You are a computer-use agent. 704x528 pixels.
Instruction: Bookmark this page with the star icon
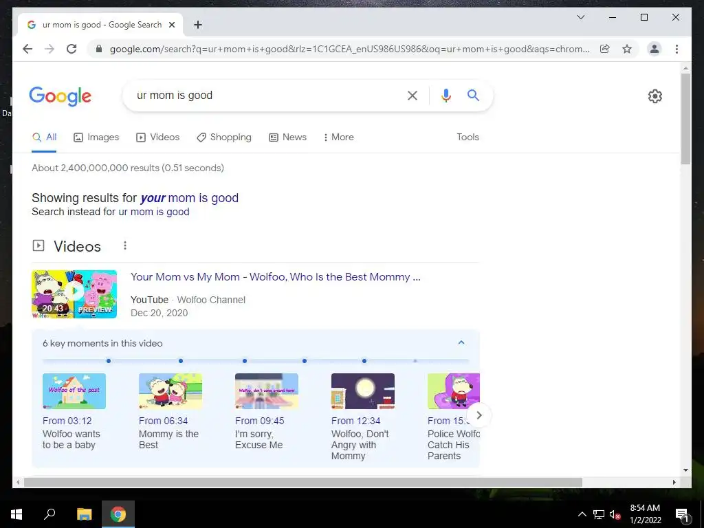[627, 49]
